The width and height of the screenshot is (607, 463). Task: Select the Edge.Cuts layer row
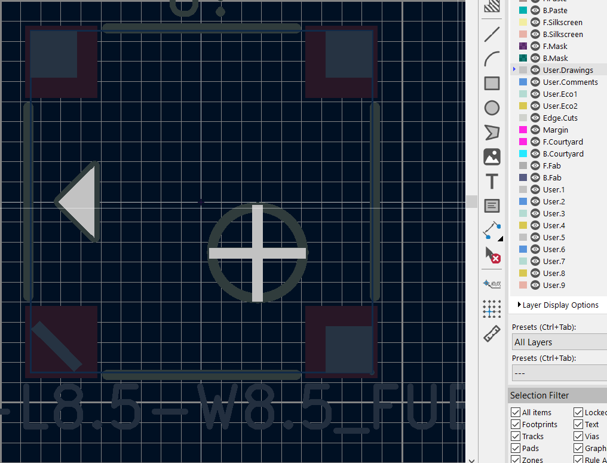point(559,118)
